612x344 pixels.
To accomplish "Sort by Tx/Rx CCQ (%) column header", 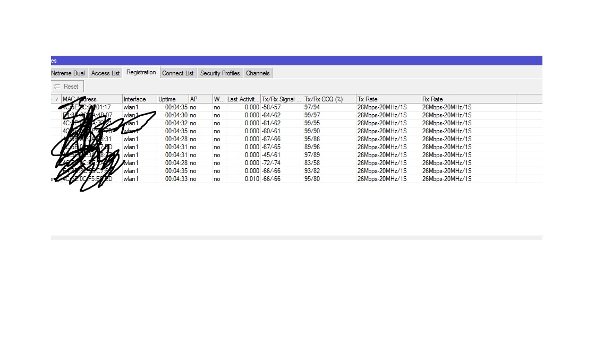I will pyautogui.click(x=329, y=99).
